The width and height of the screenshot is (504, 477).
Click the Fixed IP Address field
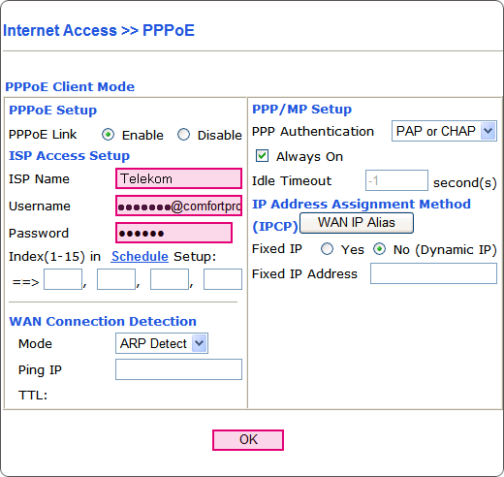[x=433, y=273]
